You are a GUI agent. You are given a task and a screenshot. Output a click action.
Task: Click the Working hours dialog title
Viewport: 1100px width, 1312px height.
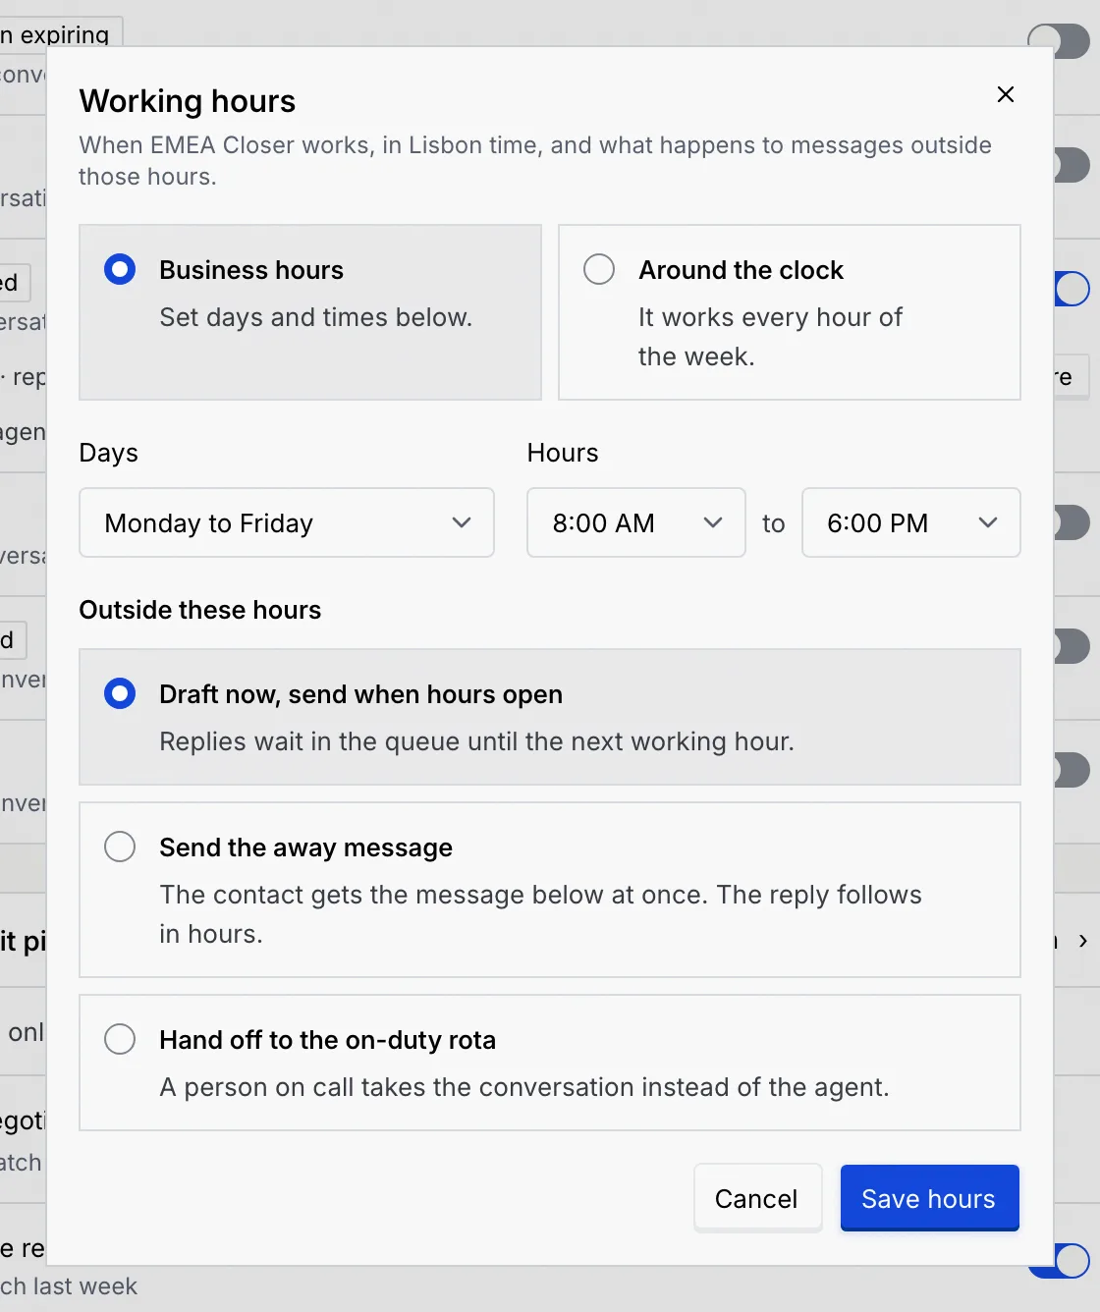tap(188, 101)
